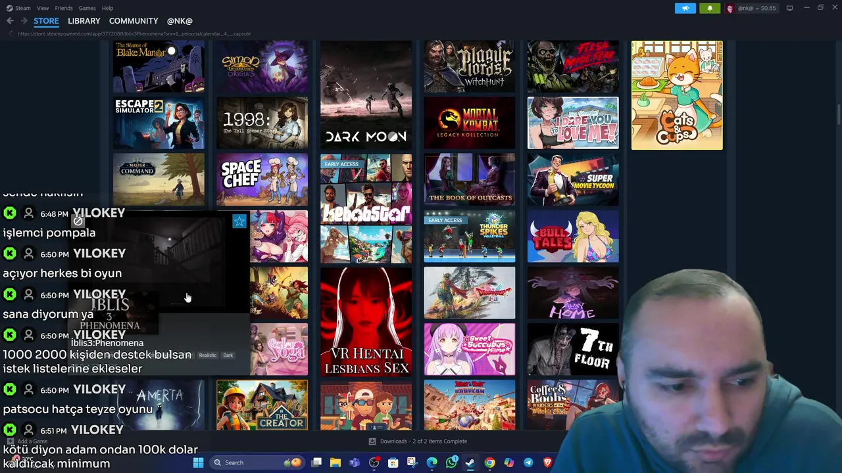Screen dimensions: 842x473
Task: Open Microsoft Edge from the taskbar
Action: click(x=432, y=462)
